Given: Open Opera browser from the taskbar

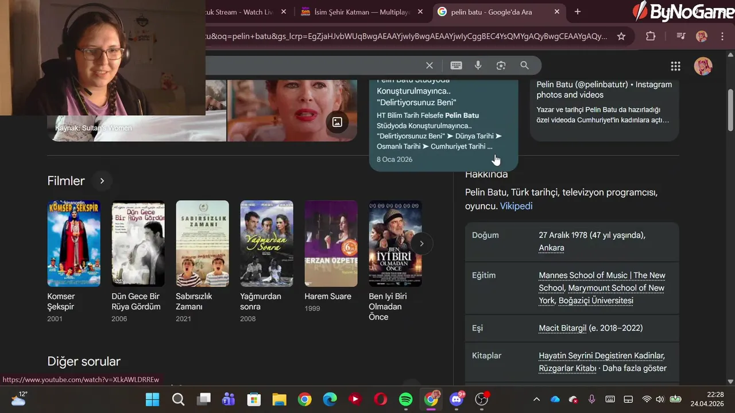Looking at the screenshot, I should [x=380, y=399].
